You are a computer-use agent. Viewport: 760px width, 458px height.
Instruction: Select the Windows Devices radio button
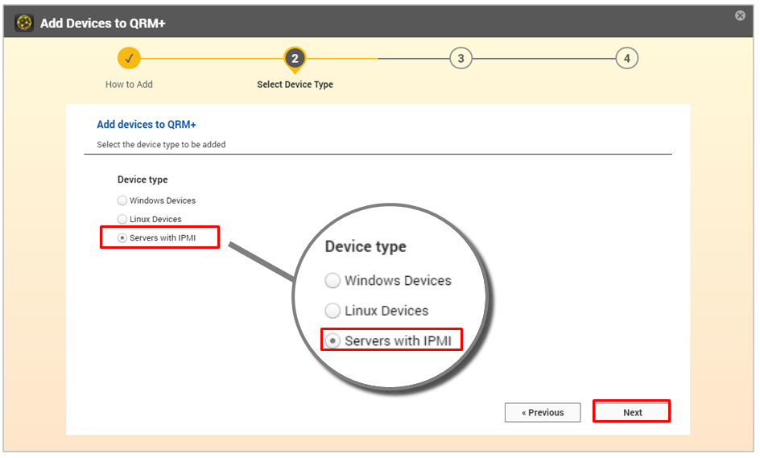tap(122, 200)
